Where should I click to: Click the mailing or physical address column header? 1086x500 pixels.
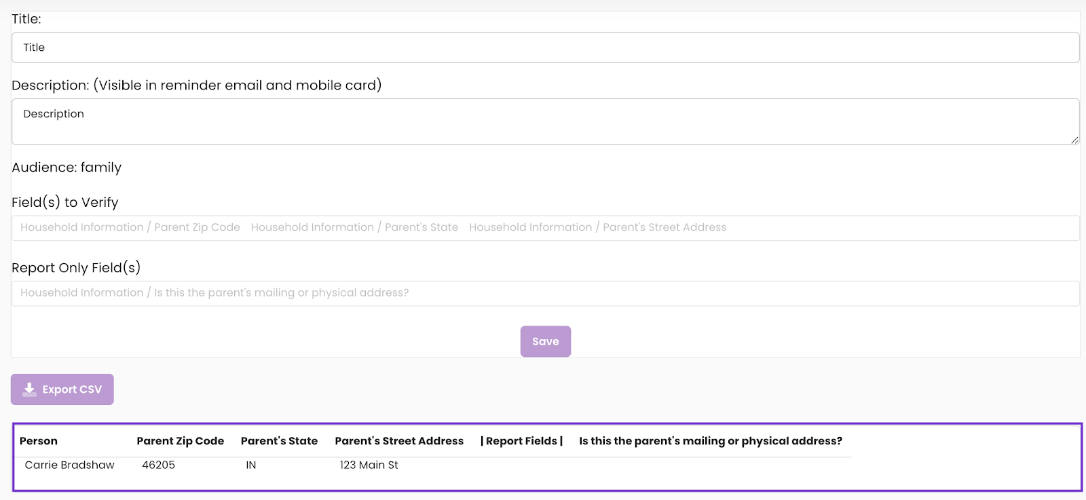tap(711, 441)
